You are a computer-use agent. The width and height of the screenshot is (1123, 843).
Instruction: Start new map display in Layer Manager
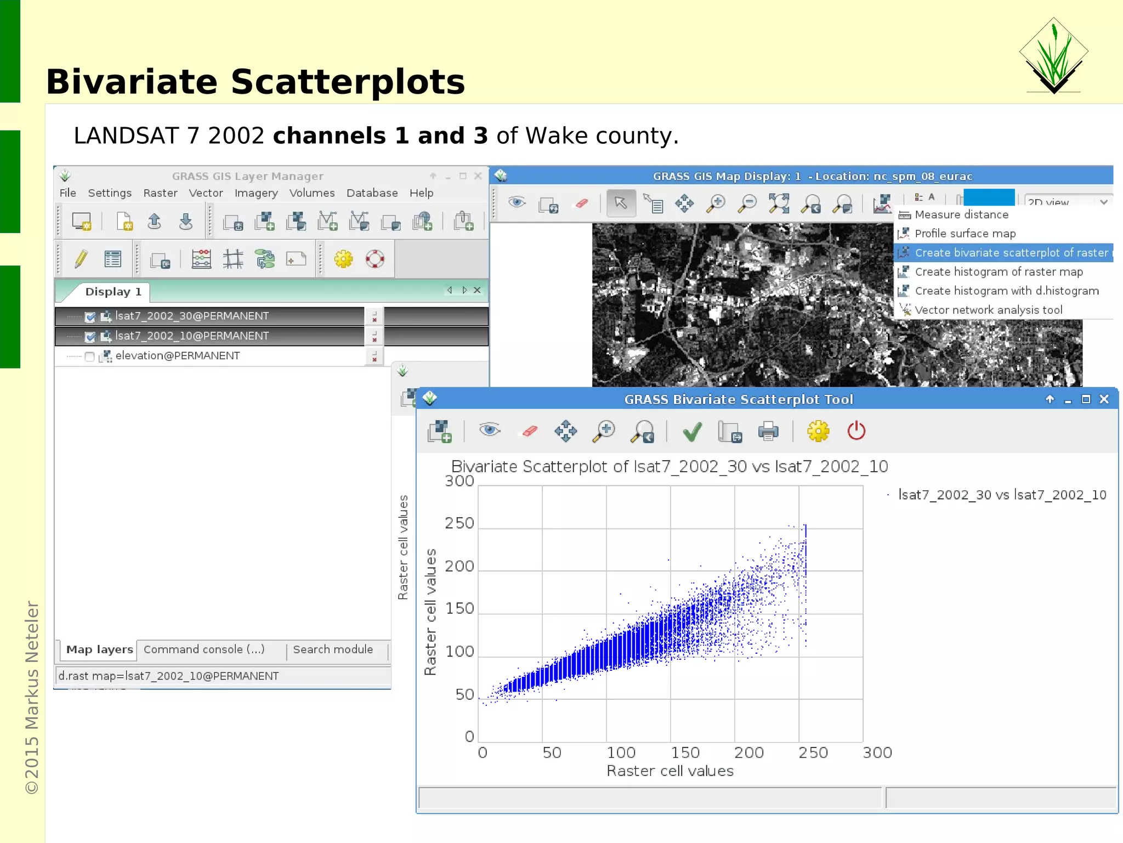click(82, 222)
